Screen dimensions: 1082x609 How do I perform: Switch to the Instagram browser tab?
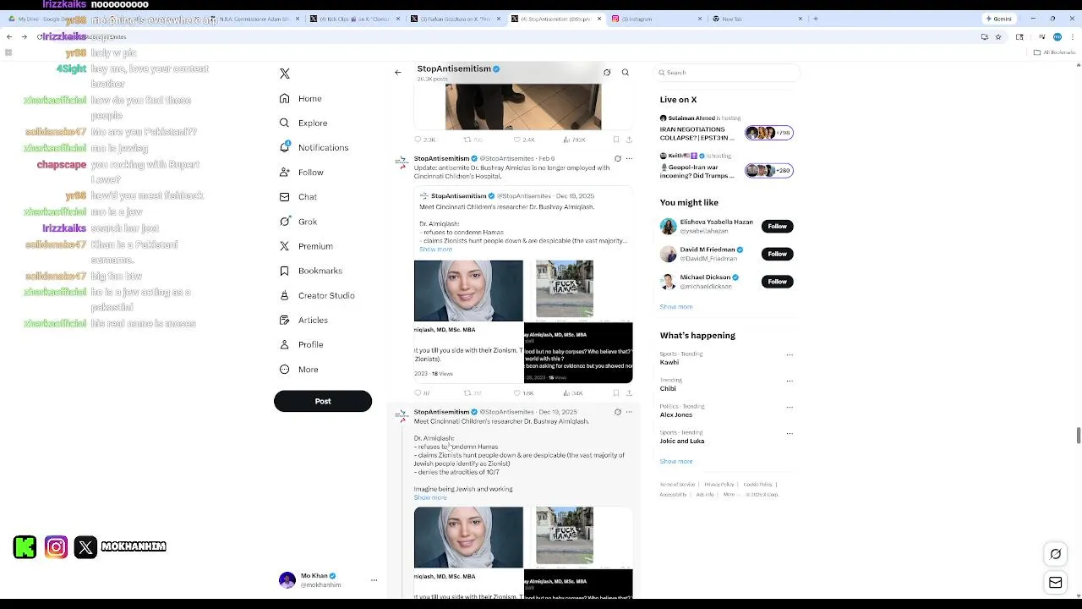pyautogui.click(x=655, y=19)
